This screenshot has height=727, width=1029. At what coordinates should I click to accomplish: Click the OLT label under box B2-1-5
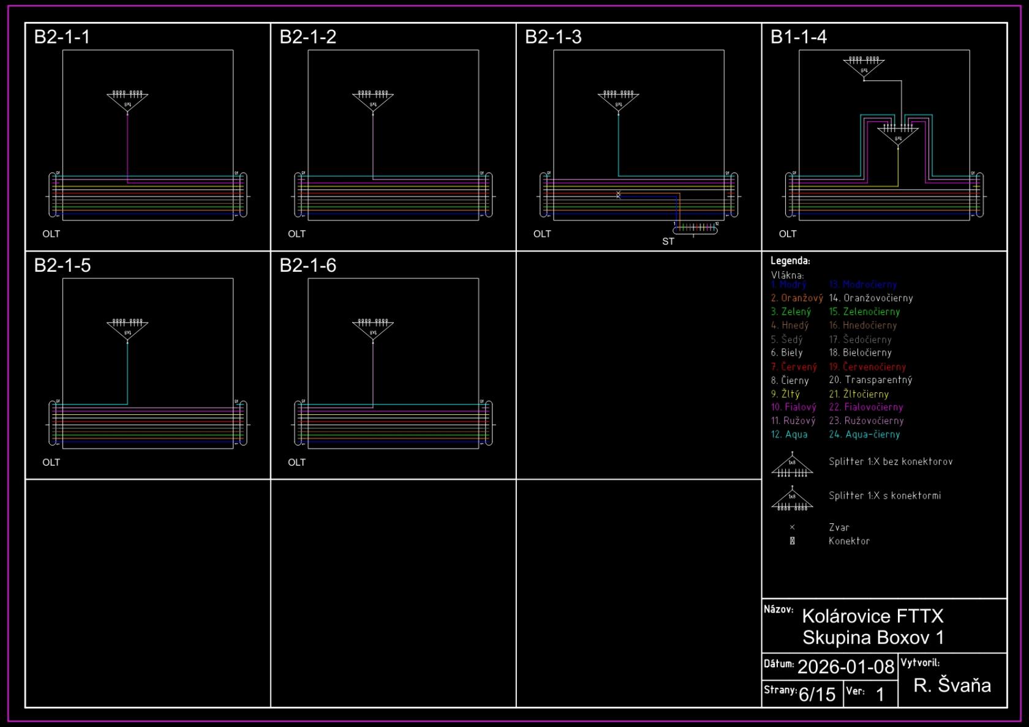pos(51,463)
